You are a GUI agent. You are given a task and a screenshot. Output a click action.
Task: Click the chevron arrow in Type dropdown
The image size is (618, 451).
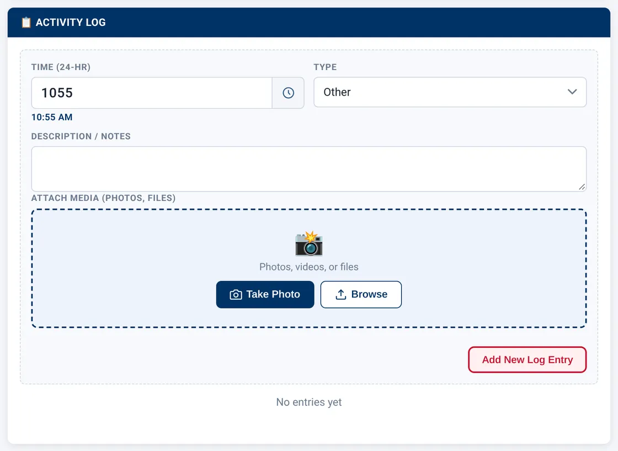pyautogui.click(x=572, y=92)
